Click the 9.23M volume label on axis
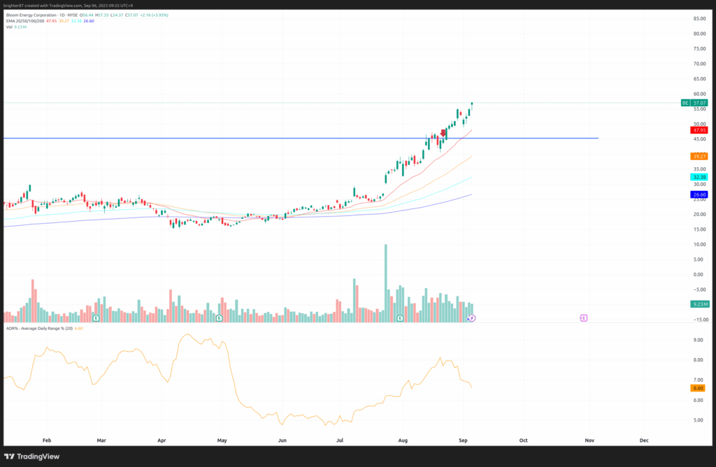The width and height of the screenshot is (716, 467). (699, 304)
